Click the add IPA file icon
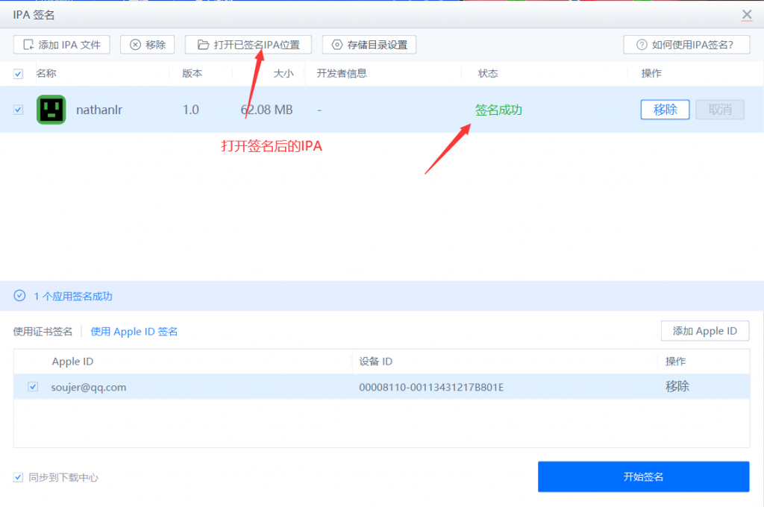The width and height of the screenshot is (764, 507). [29, 45]
